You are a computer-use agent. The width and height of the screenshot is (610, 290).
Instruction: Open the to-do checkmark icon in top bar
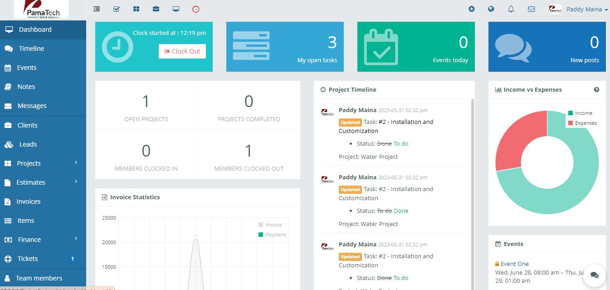pyautogui.click(x=116, y=9)
